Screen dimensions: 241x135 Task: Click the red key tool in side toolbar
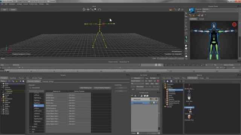pyautogui.click(x=186, y=30)
